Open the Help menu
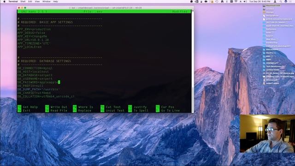 click(55, 1)
